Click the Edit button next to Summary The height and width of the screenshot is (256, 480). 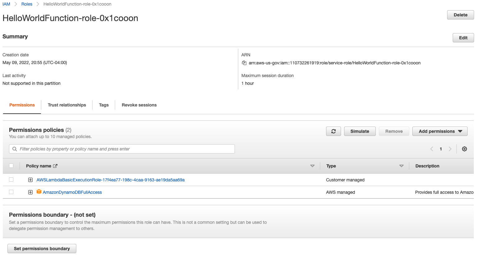click(x=463, y=37)
